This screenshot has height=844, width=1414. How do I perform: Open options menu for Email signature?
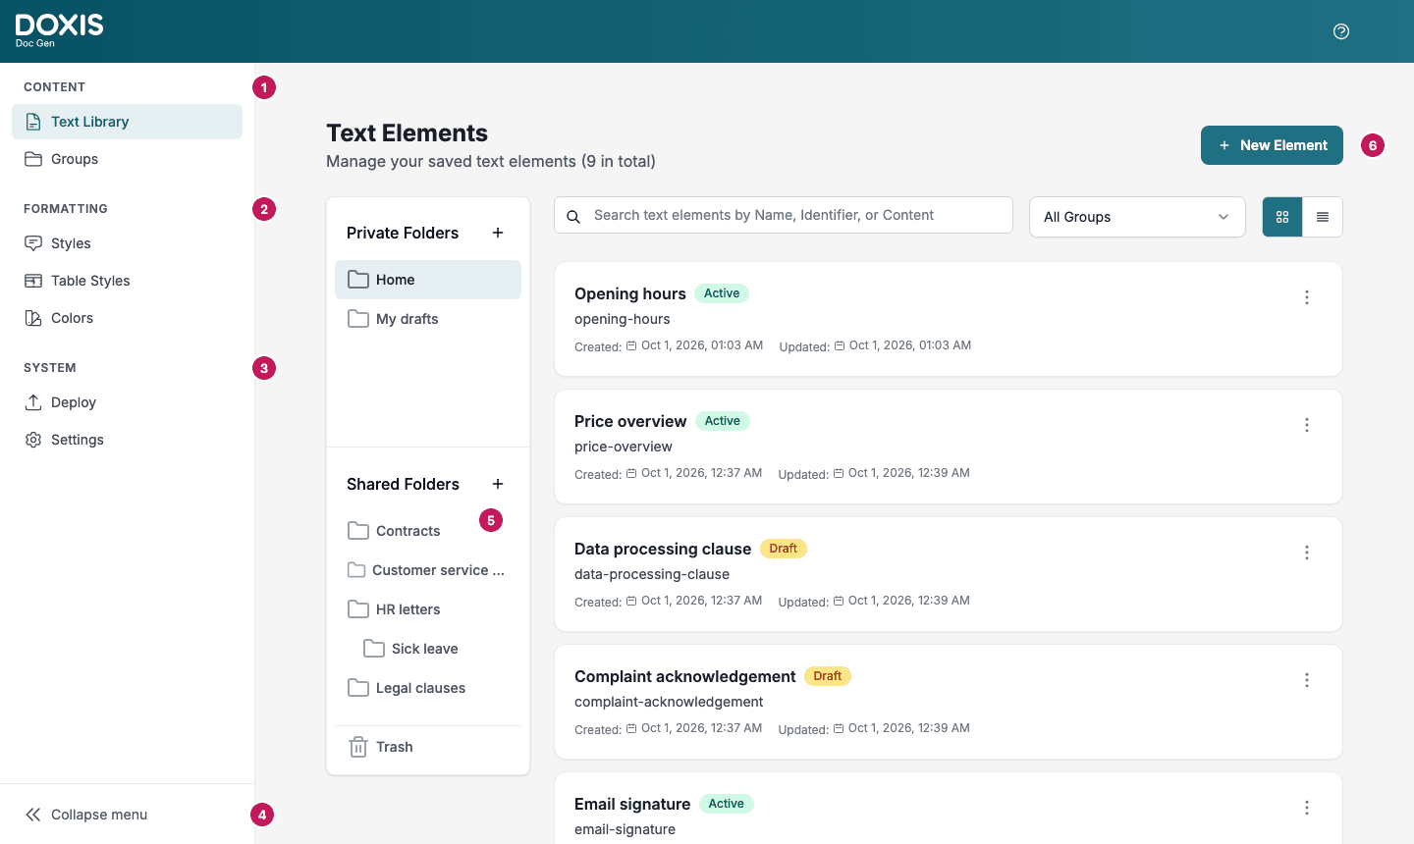[x=1307, y=808]
